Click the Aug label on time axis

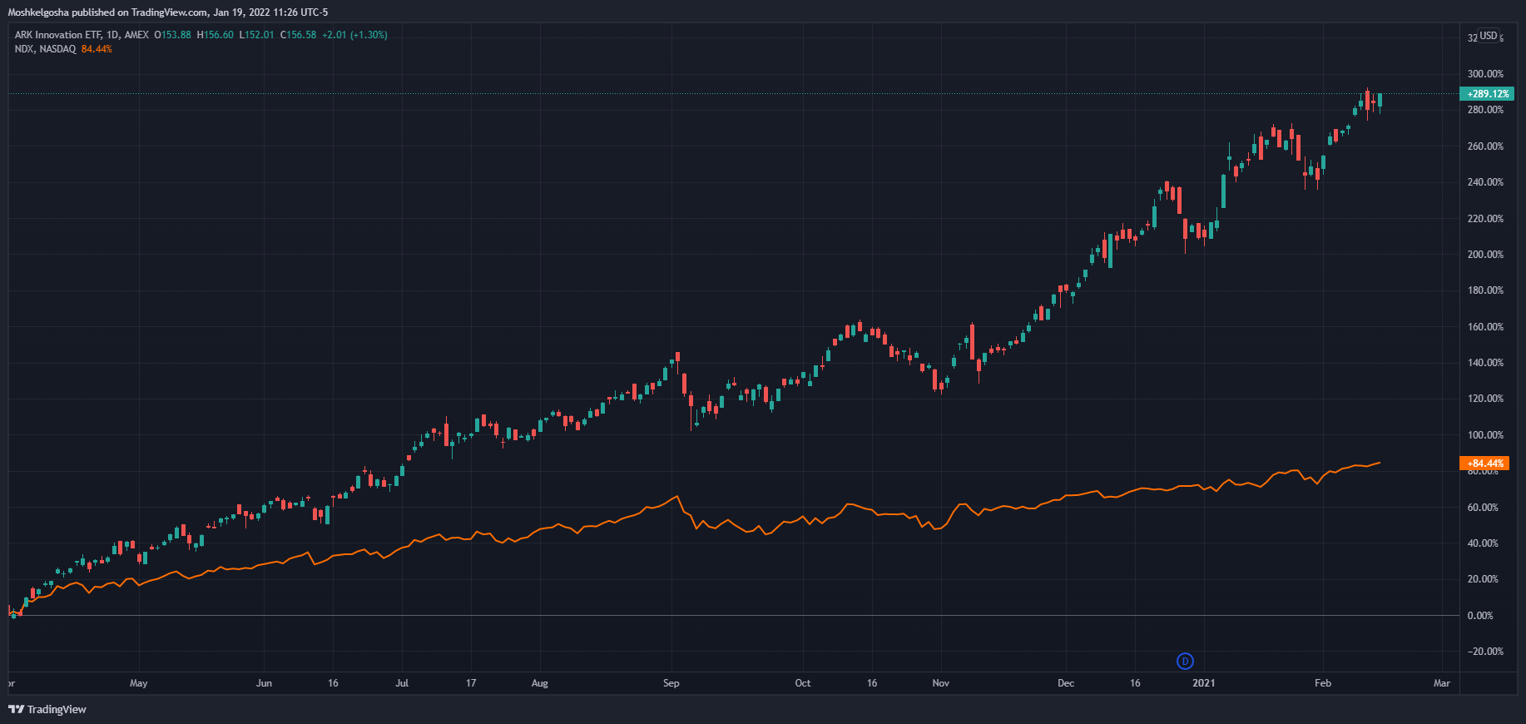point(539,683)
